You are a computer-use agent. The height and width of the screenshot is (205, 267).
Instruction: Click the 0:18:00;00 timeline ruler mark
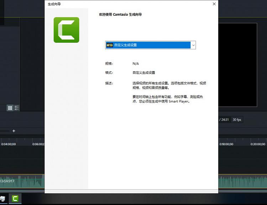[x=226, y=144]
